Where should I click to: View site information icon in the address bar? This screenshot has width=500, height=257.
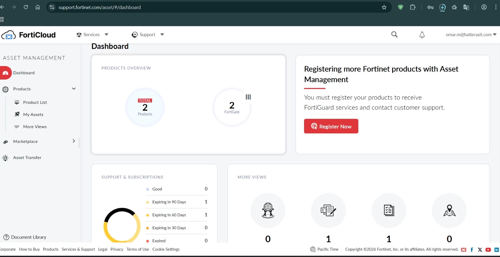(x=52, y=7)
